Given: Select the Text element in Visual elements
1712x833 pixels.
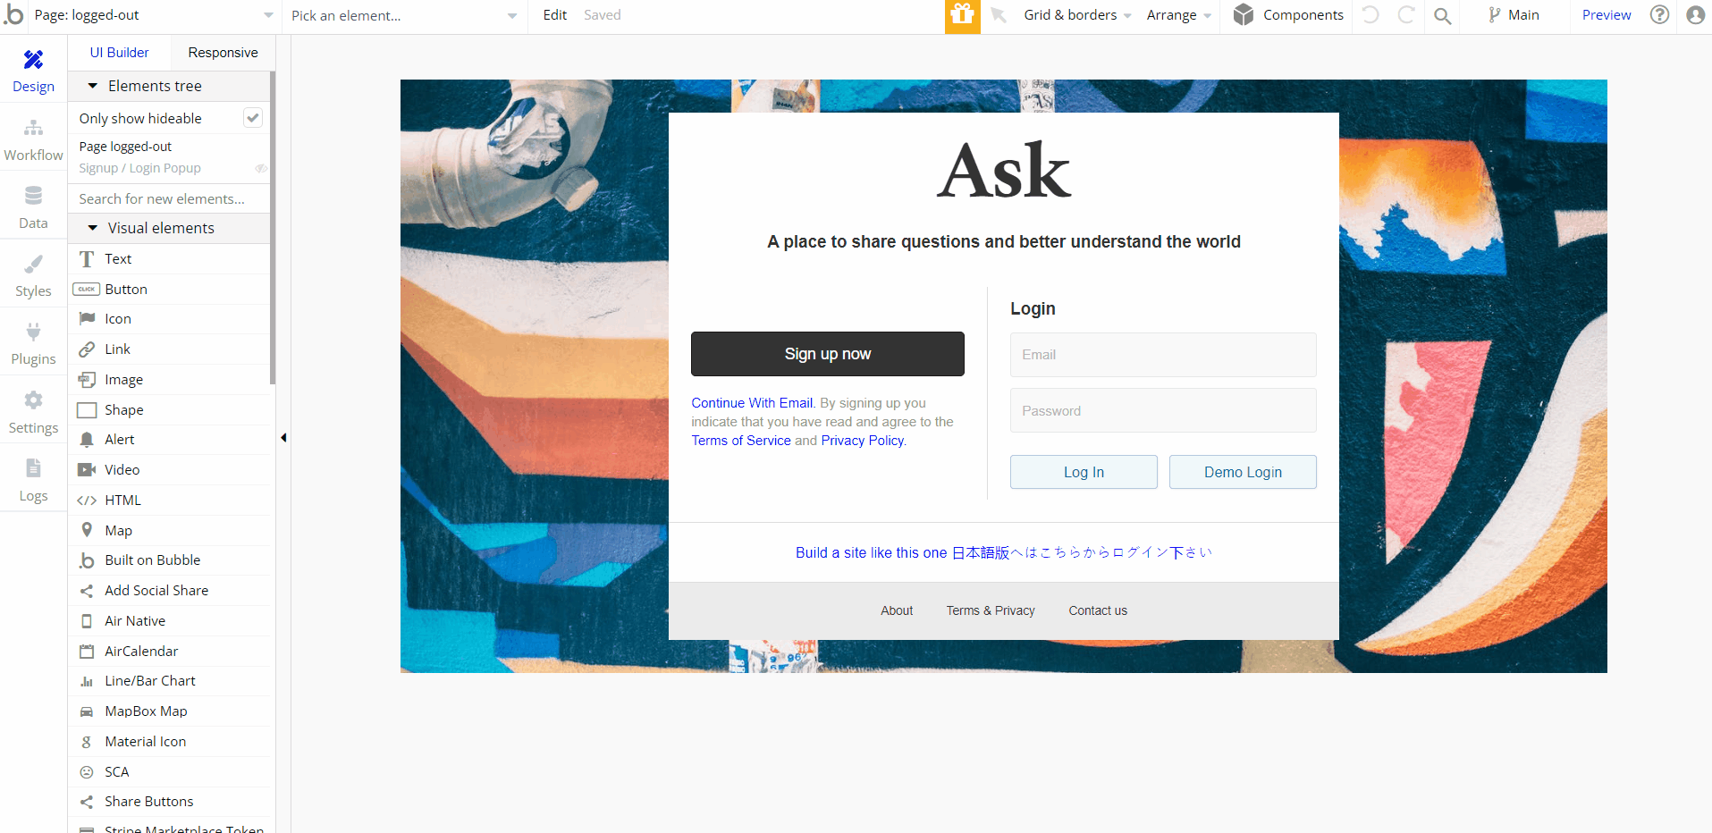Looking at the screenshot, I should pyautogui.click(x=170, y=259).
